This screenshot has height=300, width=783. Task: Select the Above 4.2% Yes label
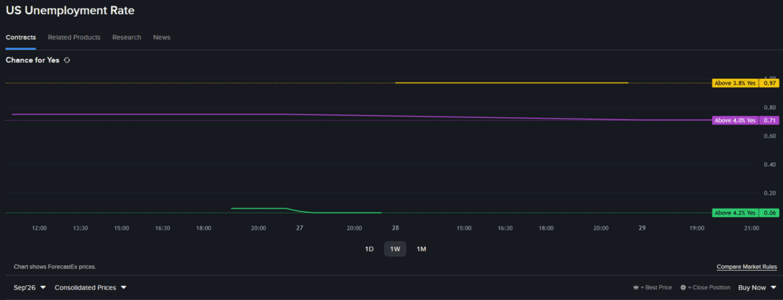click(735, 213)
